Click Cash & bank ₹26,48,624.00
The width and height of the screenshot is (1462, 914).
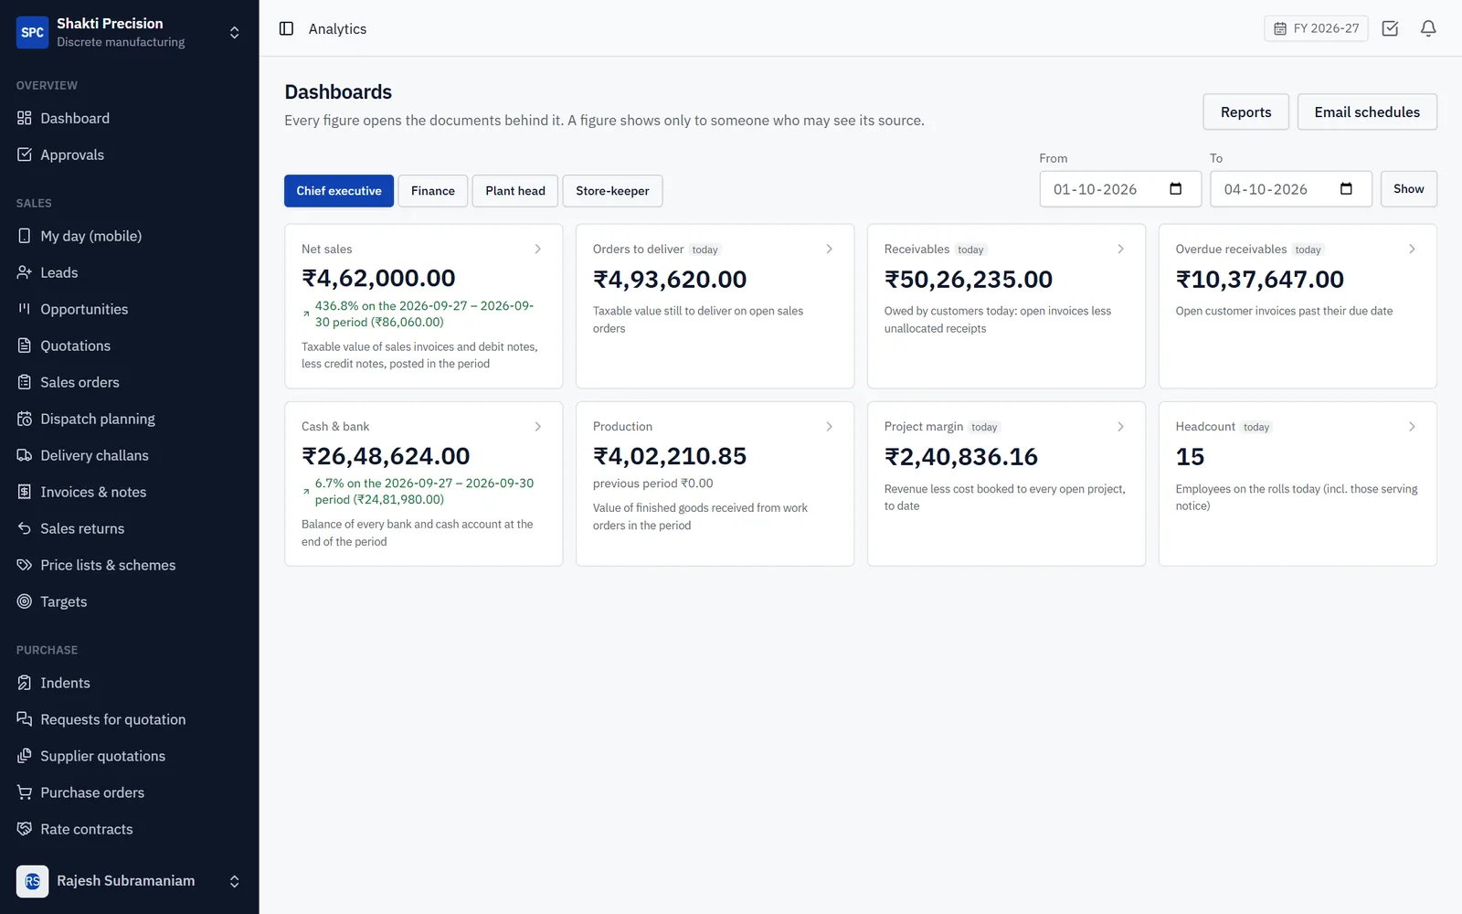click(x=386, y=456)
